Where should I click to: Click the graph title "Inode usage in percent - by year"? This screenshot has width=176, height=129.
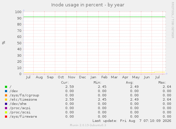88,5
